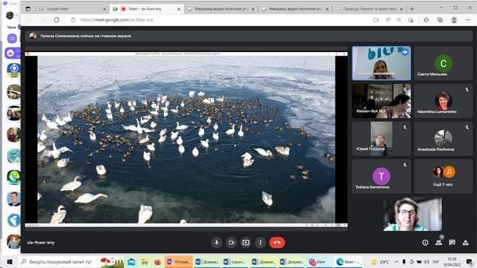The width and height of the screenshot is (477, 268).
Task: Click the shared swans presentation screen
Action: 186,139
